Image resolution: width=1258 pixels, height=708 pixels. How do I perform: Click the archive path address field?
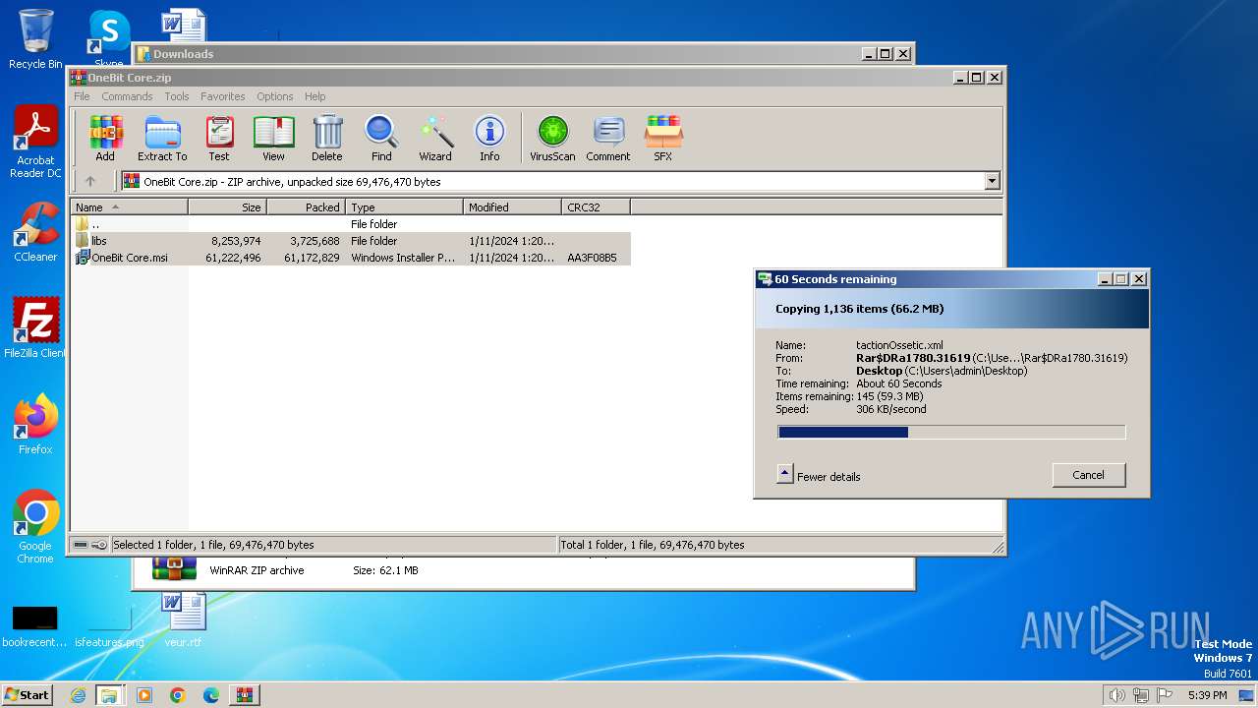click(560, 181)
